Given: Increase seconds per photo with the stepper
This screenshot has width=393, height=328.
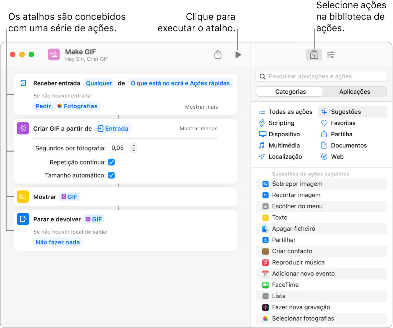Looking at the screenshot, I should [133, 146].
